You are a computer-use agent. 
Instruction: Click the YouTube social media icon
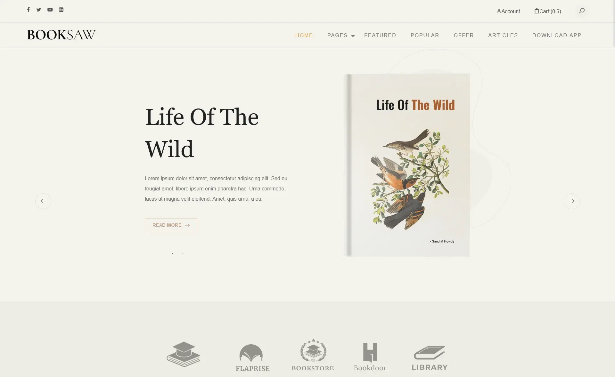click(50, 10)
